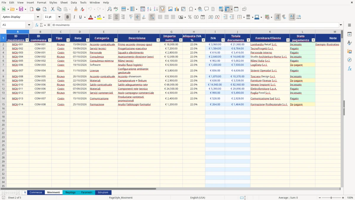
Task: Apply the red font color swatch
Action: (x=91, y=17)
